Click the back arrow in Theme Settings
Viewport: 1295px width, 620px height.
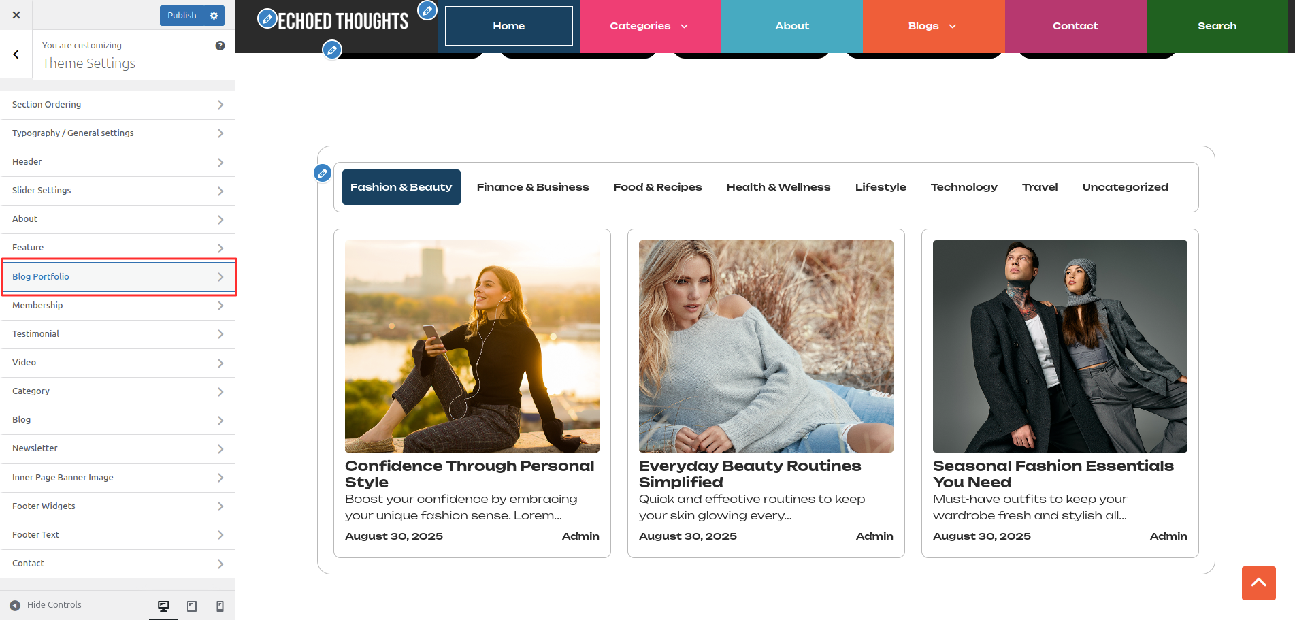(x=16, y=54)
